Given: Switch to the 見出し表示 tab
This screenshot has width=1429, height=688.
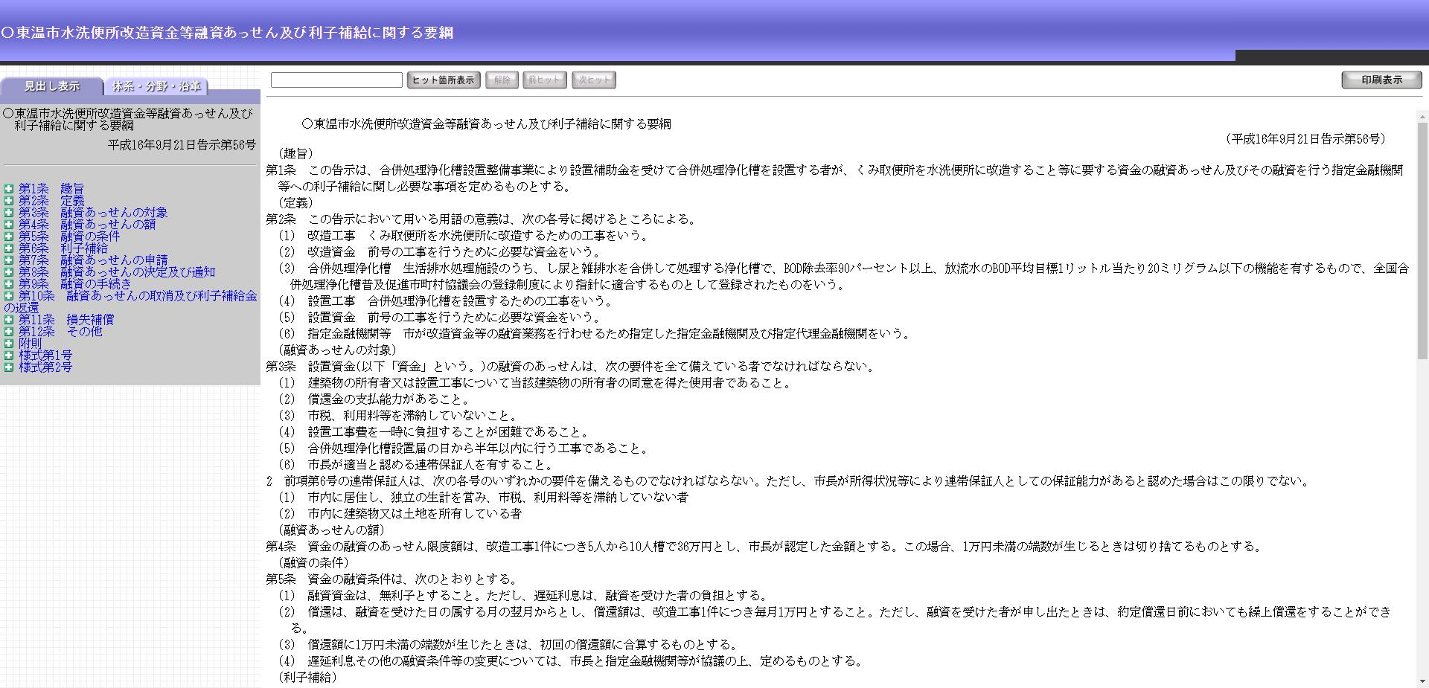Looking at the screenshot, I should [51, 86].
